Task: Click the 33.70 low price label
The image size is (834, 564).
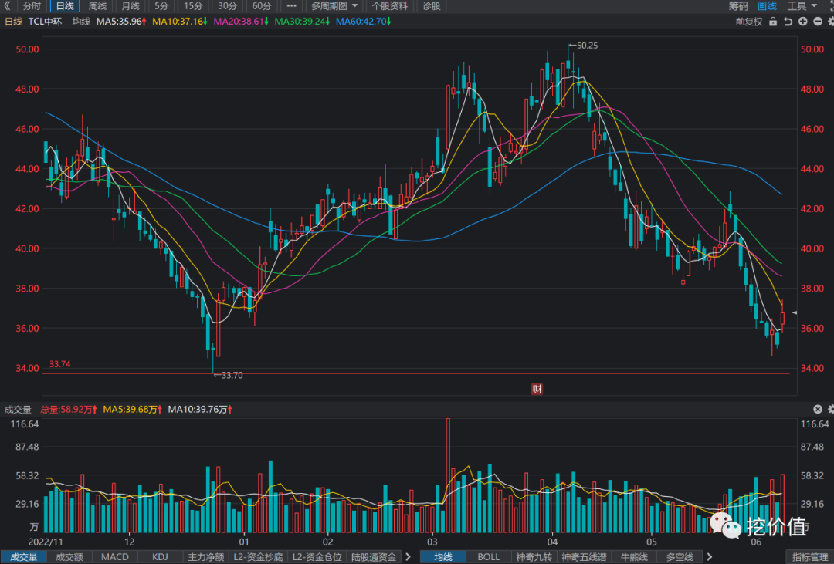Action: click(232, 375)
